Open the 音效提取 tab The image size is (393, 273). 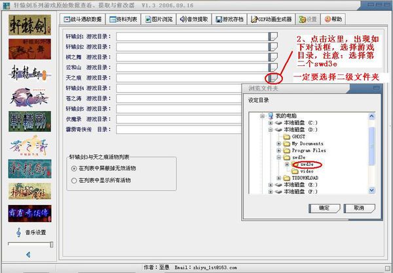coord(195,19)
